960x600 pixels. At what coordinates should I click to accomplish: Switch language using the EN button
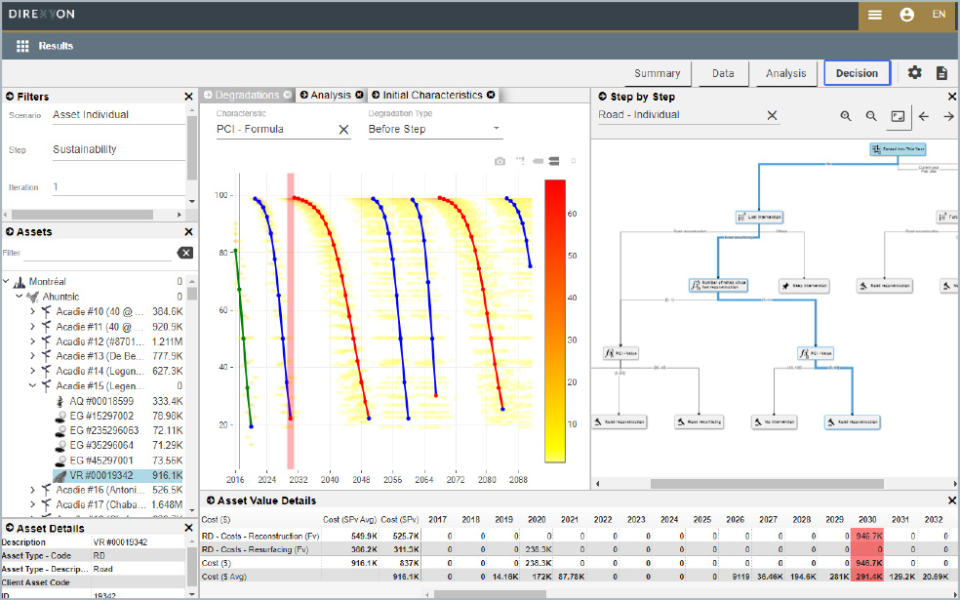point(939,14)
